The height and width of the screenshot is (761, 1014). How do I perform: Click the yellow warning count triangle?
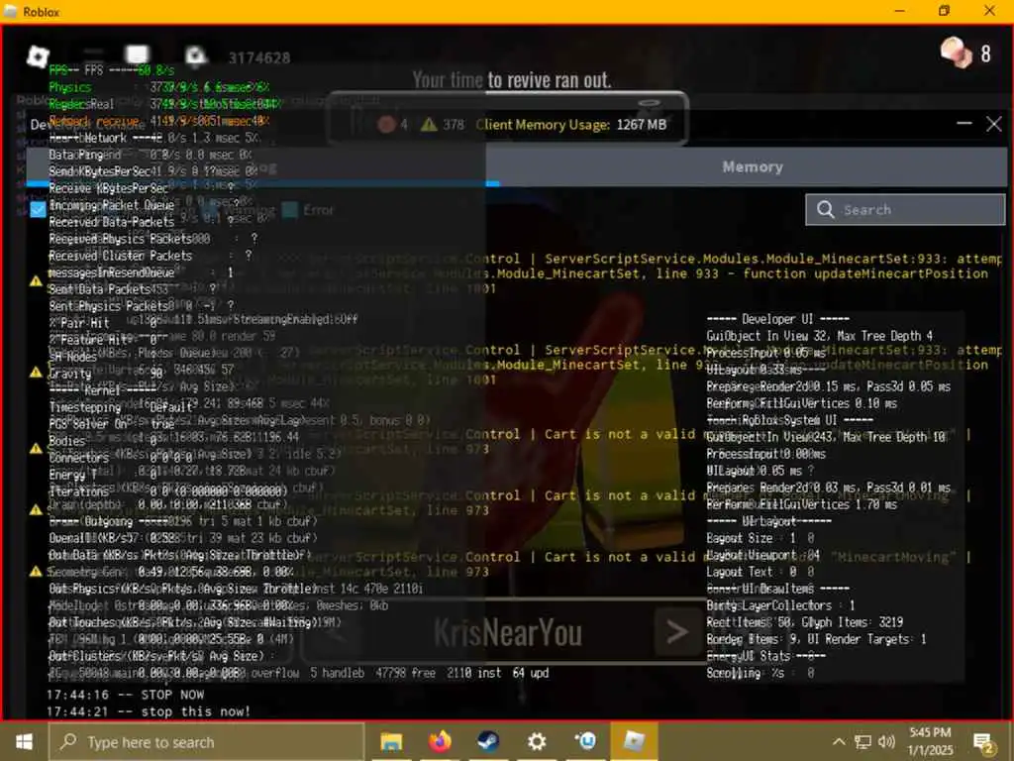point(429,124)
